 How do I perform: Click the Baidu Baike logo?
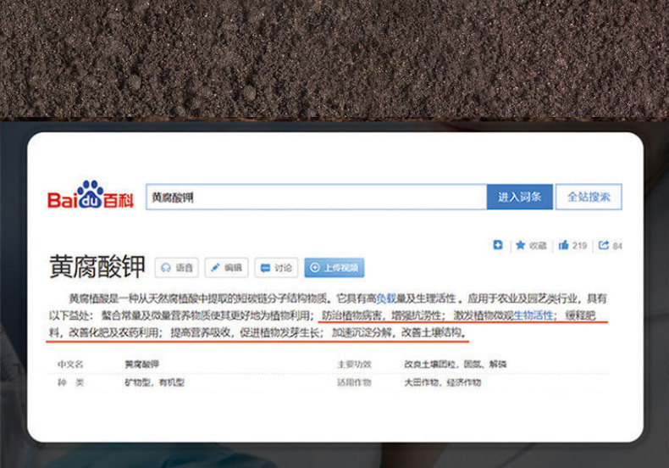tap(91, 195)
